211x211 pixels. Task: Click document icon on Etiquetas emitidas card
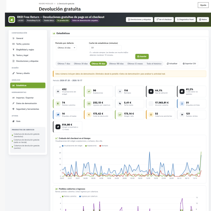click(182, 104)
